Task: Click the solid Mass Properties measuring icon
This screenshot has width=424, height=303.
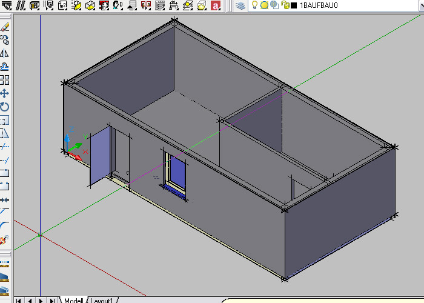Action: click(x=5, y=290)
